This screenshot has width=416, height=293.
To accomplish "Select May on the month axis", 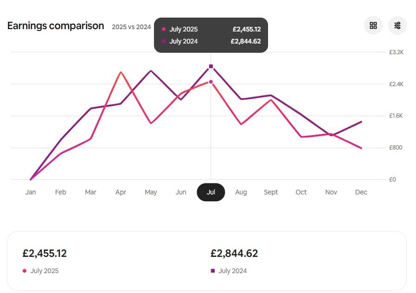I will pos(151,192).
